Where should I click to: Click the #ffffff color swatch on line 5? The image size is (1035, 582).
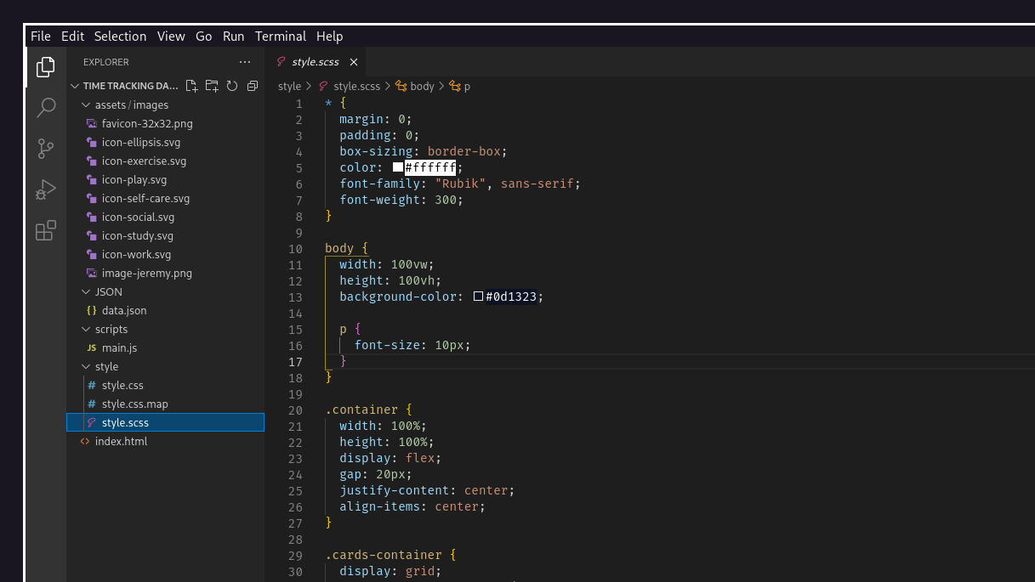pos(396,167)
